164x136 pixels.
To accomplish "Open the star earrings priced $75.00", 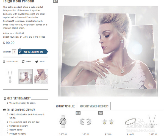I will coord(108,122).
